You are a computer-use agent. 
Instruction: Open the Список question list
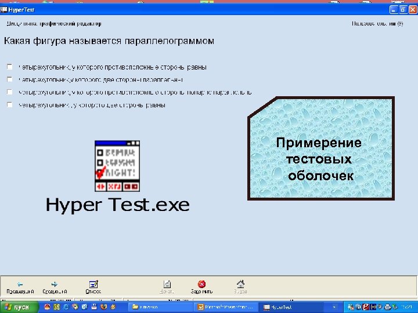pyautogui.click(x=93, y=287)
